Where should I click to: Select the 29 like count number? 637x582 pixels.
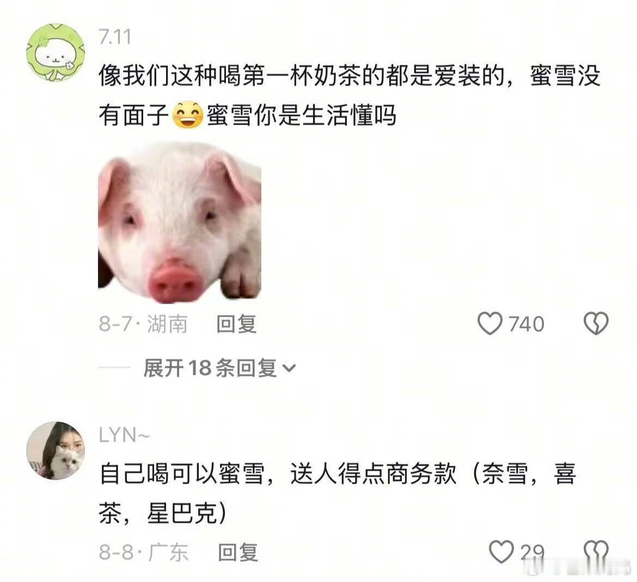click(532, 553)
